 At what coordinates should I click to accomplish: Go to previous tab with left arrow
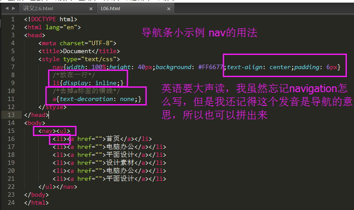click(7, 8)
